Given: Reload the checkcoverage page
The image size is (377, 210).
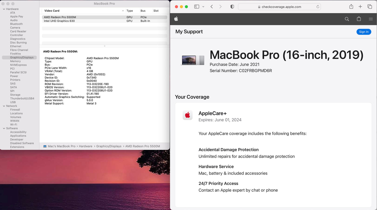Looking at the screenshot, I should point(318,7).
